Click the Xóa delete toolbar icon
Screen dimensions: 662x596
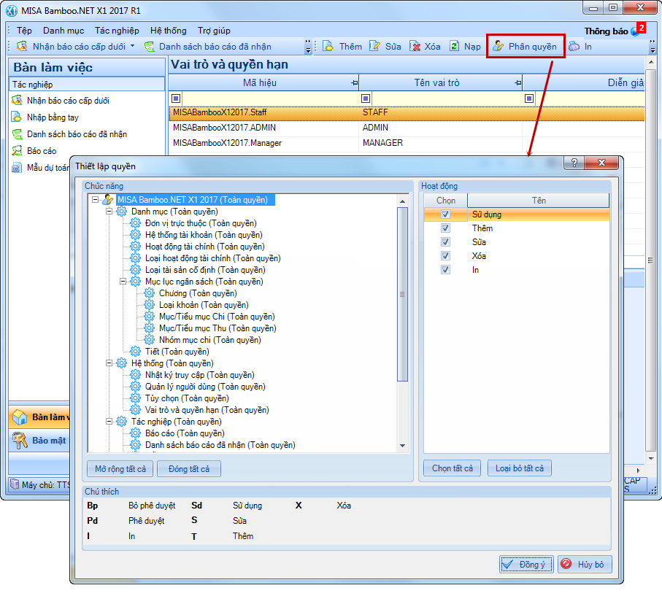click(415, 47)
